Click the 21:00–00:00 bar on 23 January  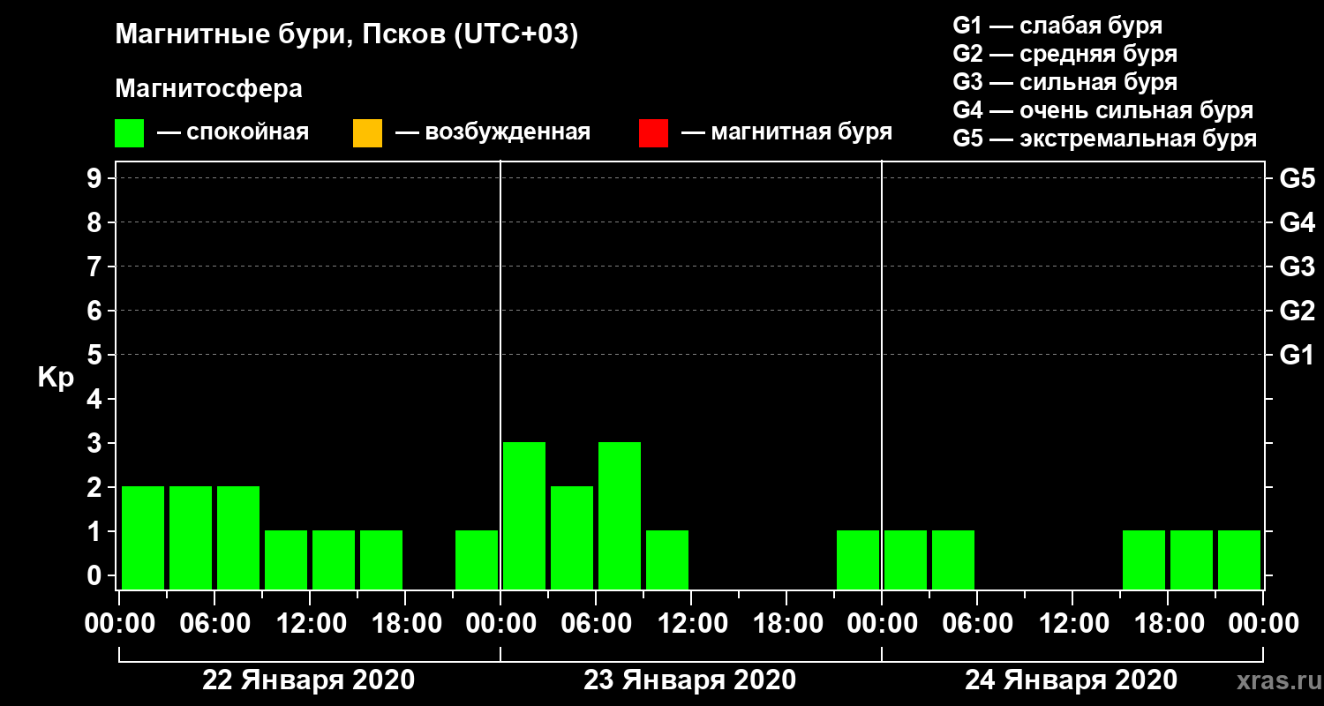pos(858,560)
